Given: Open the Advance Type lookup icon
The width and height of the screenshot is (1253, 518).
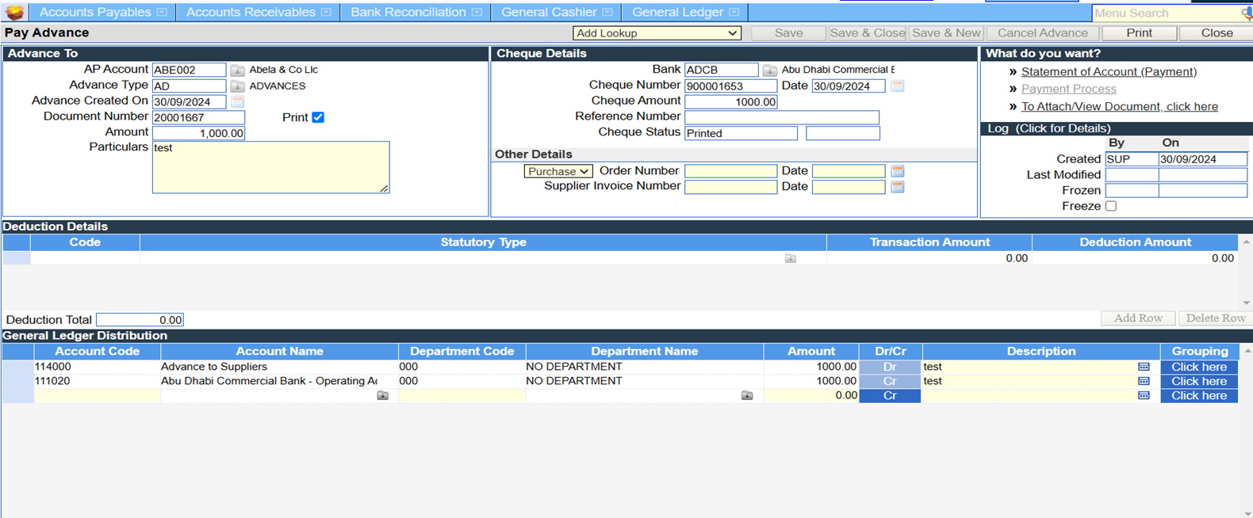Looking at the screenshot, I should [237, 86].
